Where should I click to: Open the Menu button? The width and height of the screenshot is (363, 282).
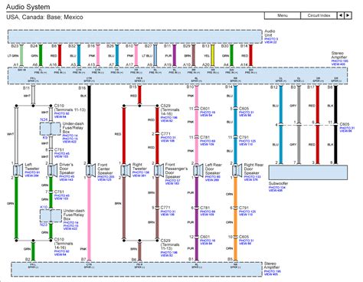(283, 15)
